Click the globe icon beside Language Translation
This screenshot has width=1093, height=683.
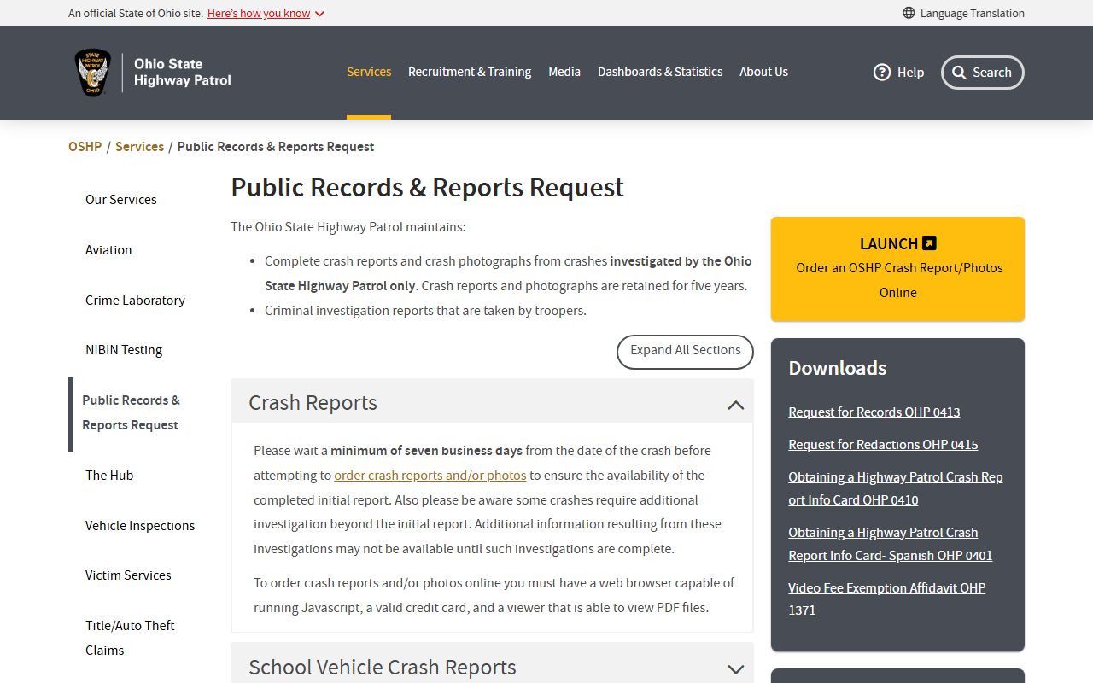(909, 13)
